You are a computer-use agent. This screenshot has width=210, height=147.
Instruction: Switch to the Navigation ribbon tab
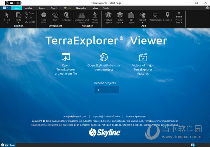(x=81, y=8)
